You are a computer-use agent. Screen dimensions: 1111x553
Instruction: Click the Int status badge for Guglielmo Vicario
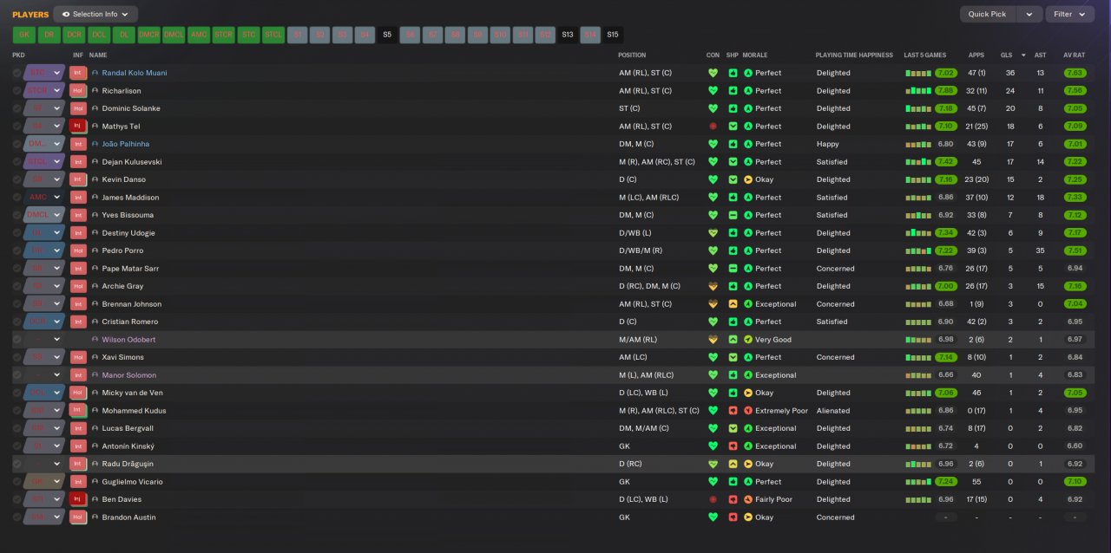click(78, 482)
